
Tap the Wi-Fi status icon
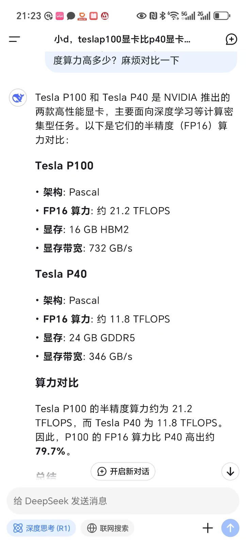click(174, 16)
